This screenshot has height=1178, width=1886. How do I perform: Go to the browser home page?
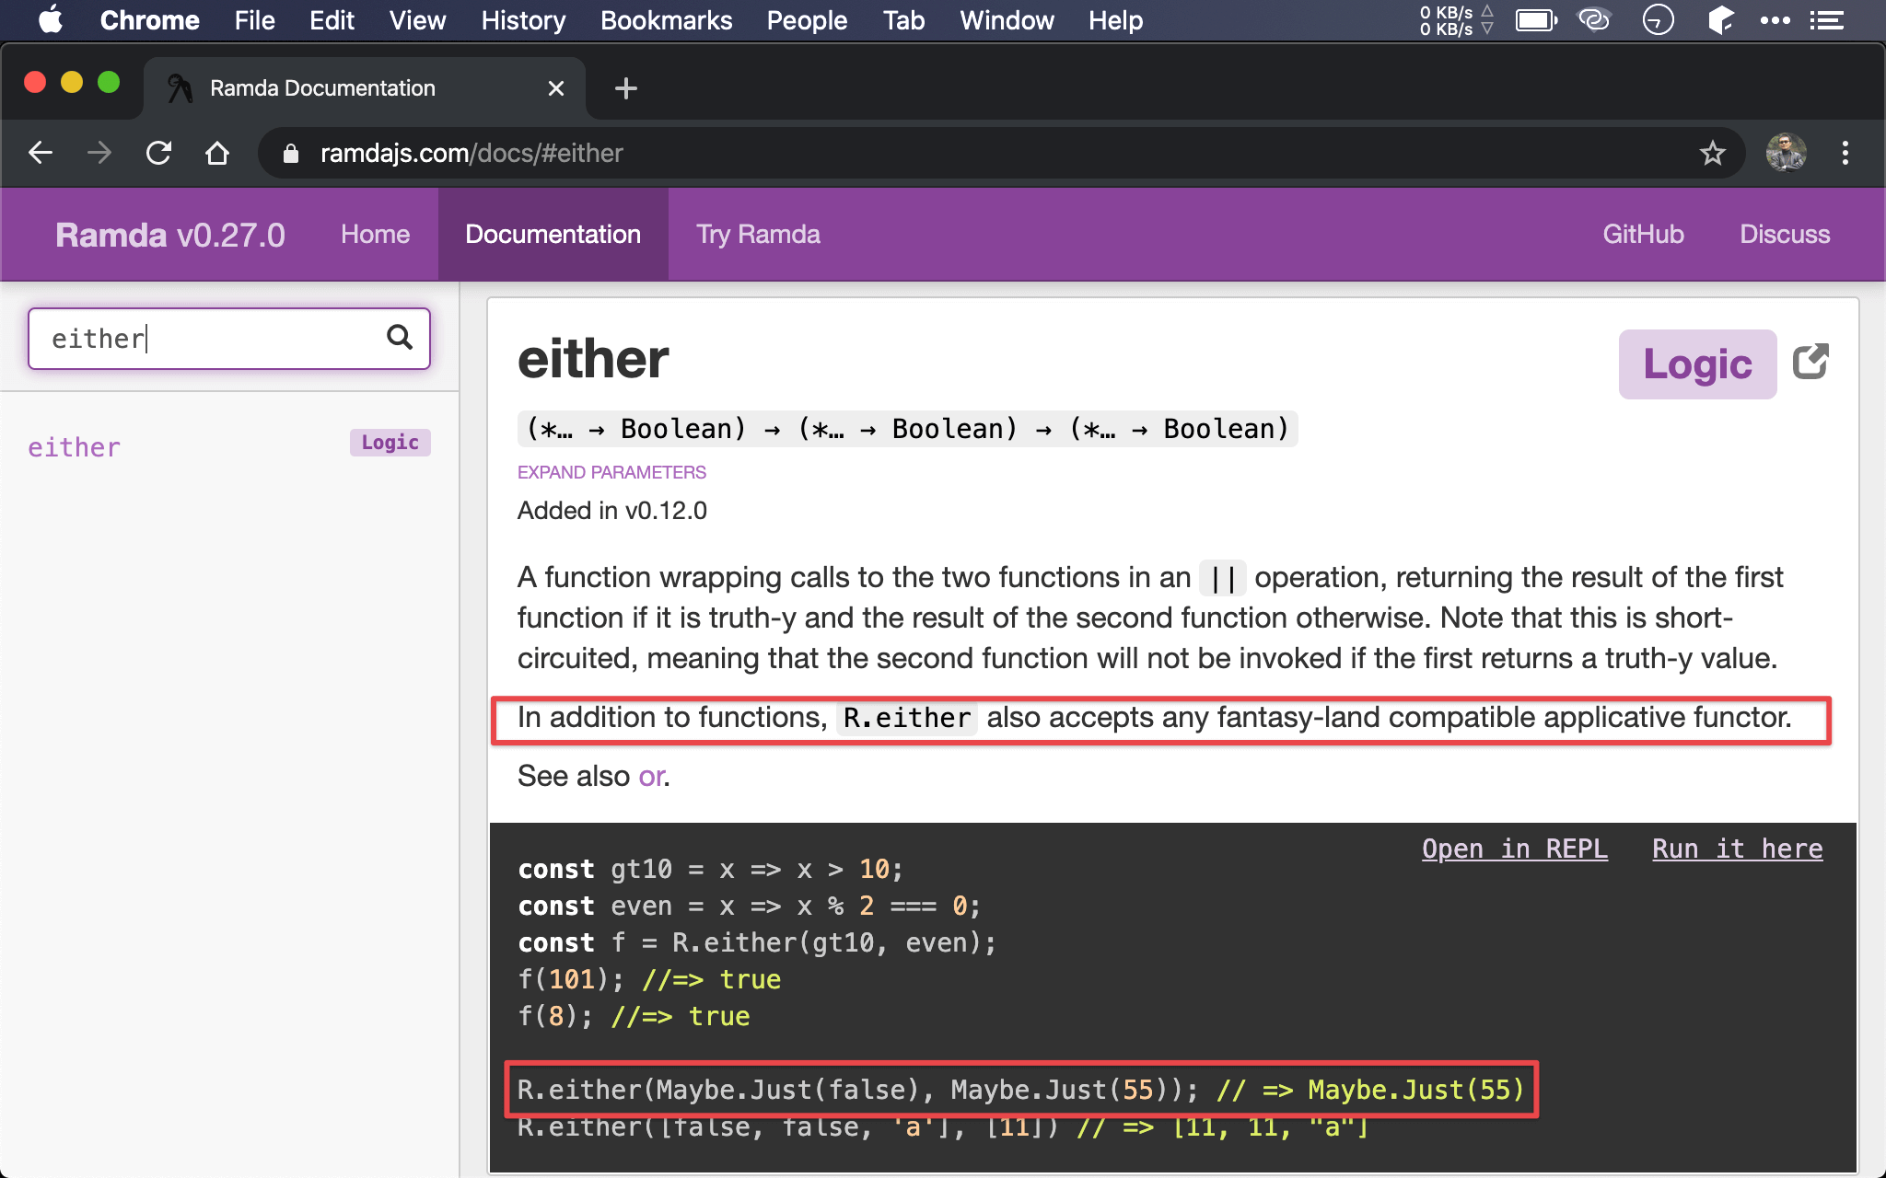click(x=217, y=153)
